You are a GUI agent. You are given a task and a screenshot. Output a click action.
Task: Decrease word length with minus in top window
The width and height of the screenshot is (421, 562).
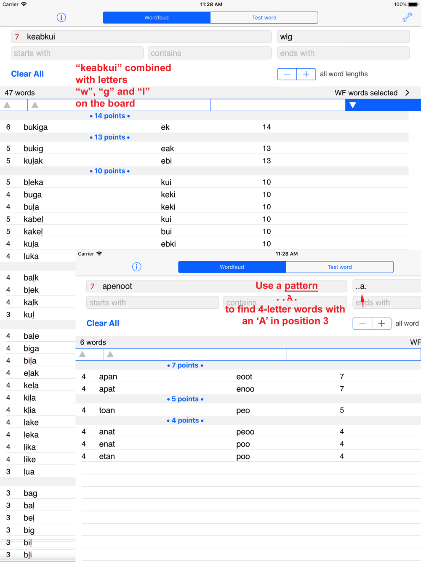tap(287, 74)
